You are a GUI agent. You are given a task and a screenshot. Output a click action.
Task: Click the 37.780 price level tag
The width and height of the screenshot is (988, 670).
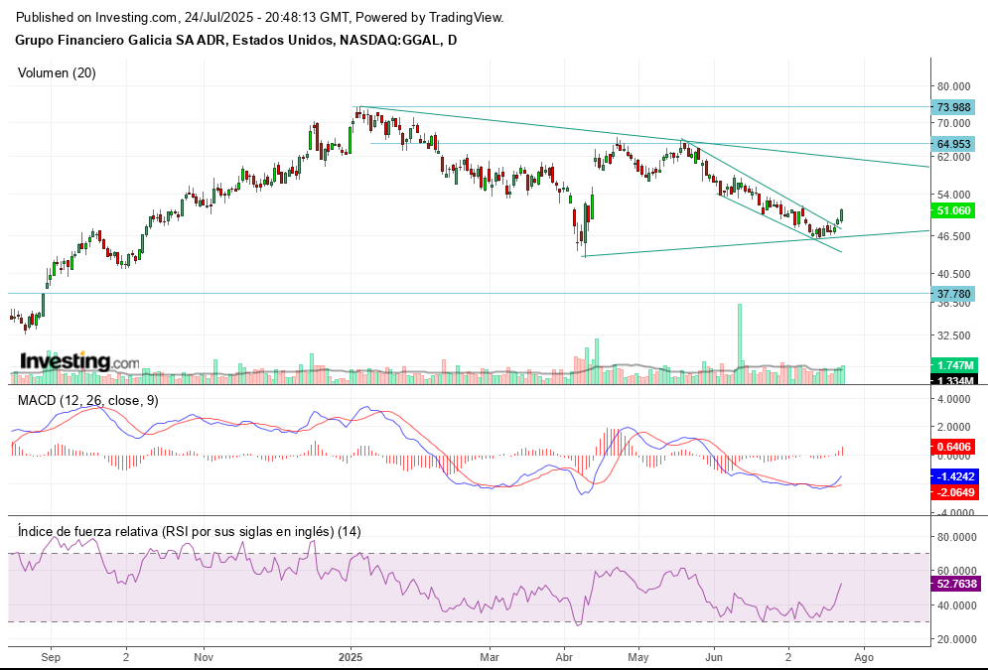[955, 294]
